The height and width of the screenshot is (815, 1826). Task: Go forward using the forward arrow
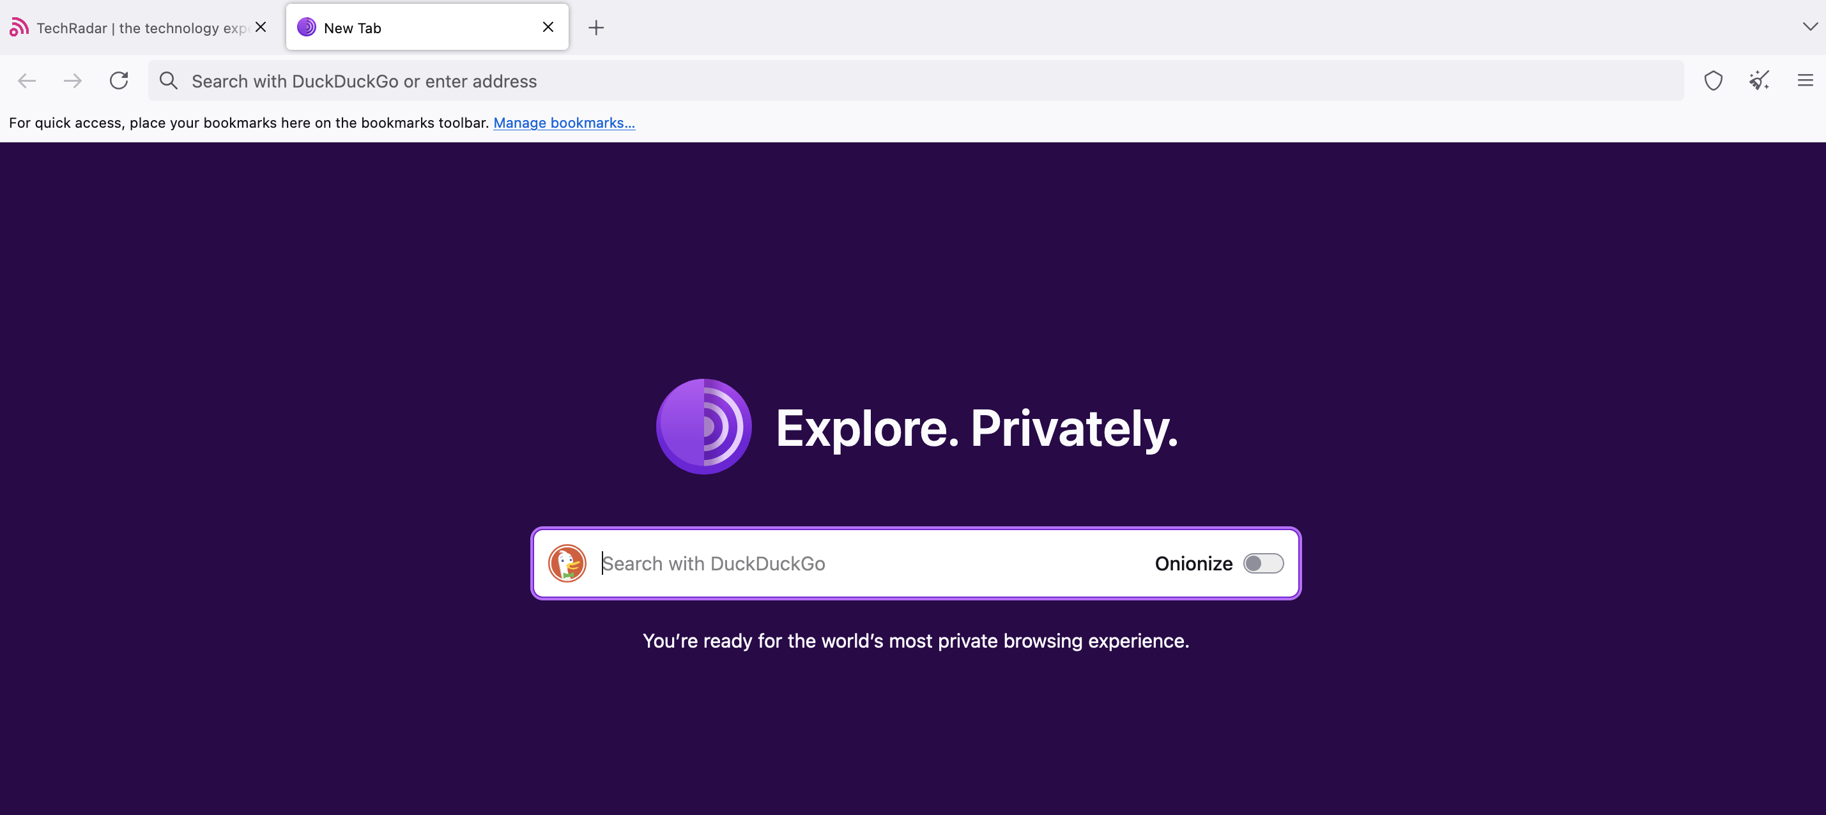pos(72,80)
